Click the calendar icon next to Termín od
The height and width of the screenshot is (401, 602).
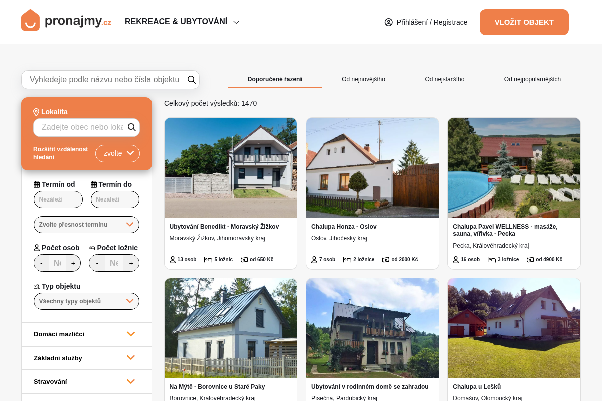click(x=37, y=184)
